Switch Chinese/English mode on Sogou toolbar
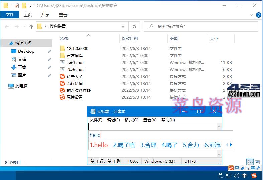 click(x=237, y=168)
